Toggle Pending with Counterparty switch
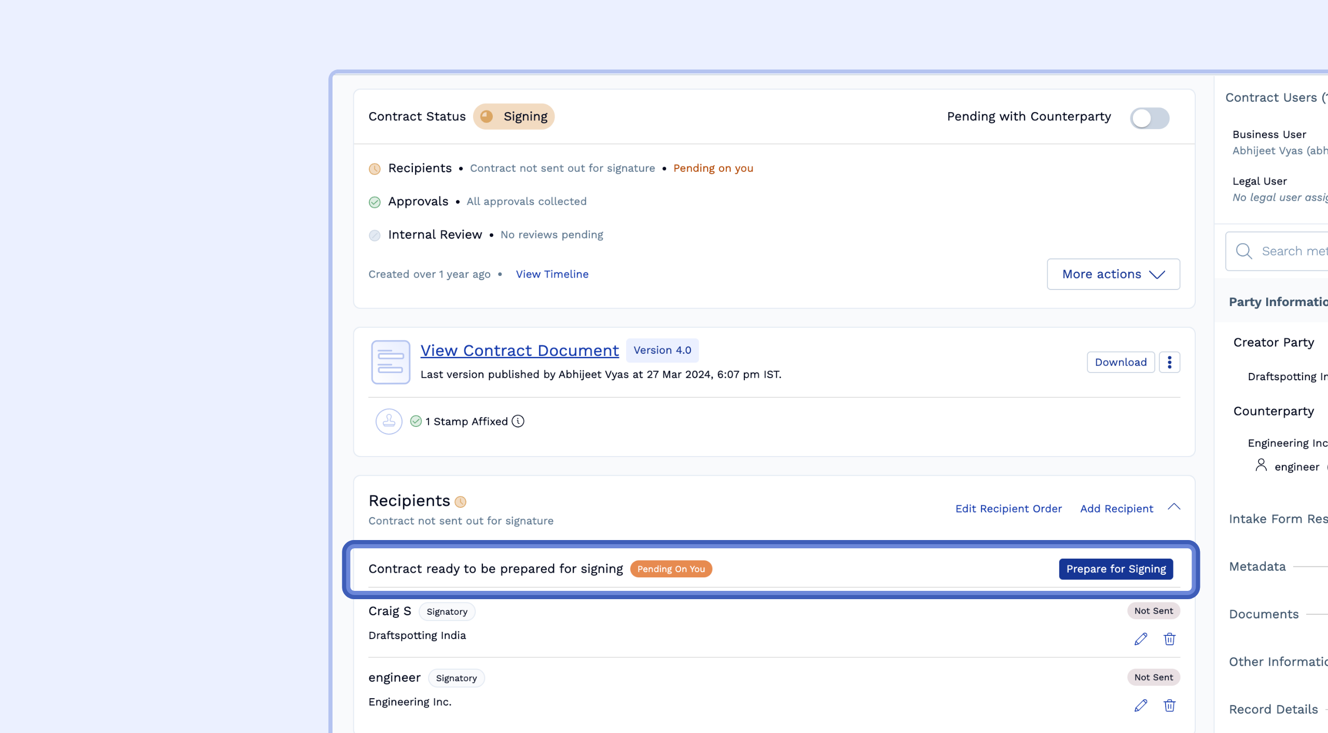Screen dimensions: 1328x733 point(1150,118)
